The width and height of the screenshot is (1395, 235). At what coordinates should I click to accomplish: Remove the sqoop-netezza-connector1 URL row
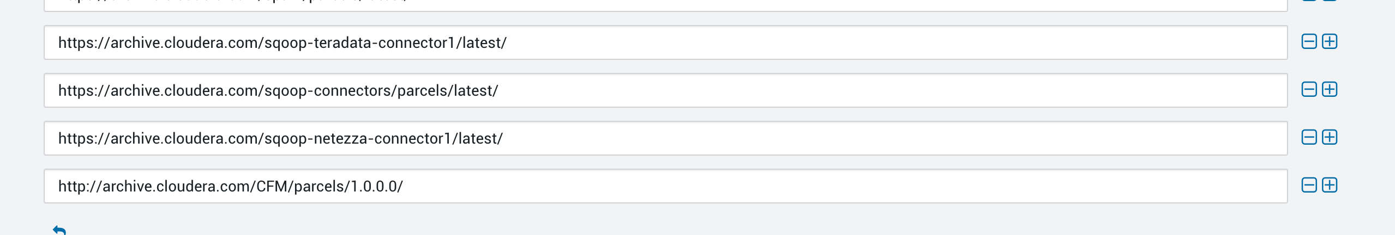tap(1309, 138)
